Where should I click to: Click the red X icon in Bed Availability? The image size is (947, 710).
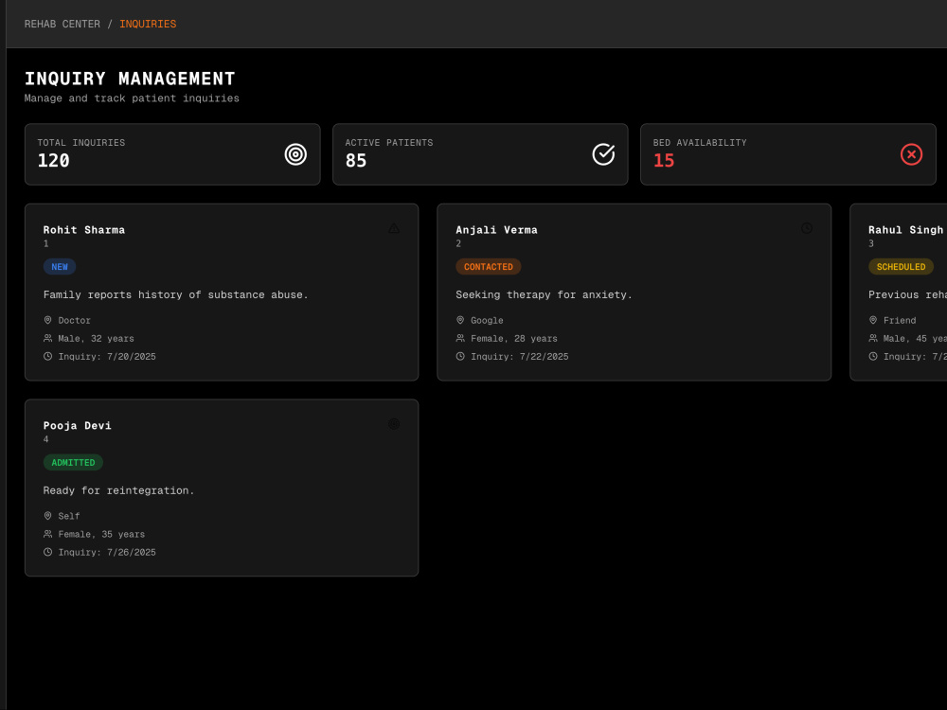911,154
